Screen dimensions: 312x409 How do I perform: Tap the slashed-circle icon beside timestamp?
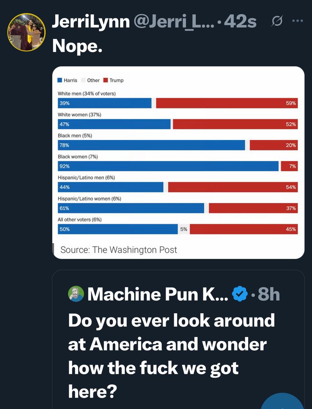click(276, 21)
